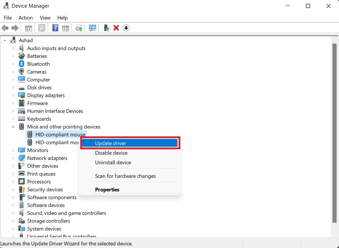This screenshot has width=339, height=248.
Task: Select Properties in the context menu
Action: click(x=107, y=189)
